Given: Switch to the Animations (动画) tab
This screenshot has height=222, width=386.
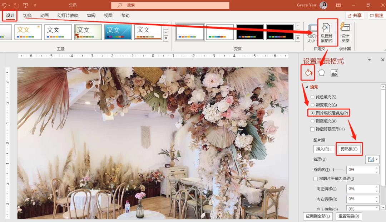Looking at the screenshot, I should point(44,16).
